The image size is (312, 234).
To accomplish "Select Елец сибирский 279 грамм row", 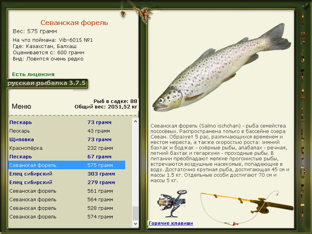I will [67, 182].
